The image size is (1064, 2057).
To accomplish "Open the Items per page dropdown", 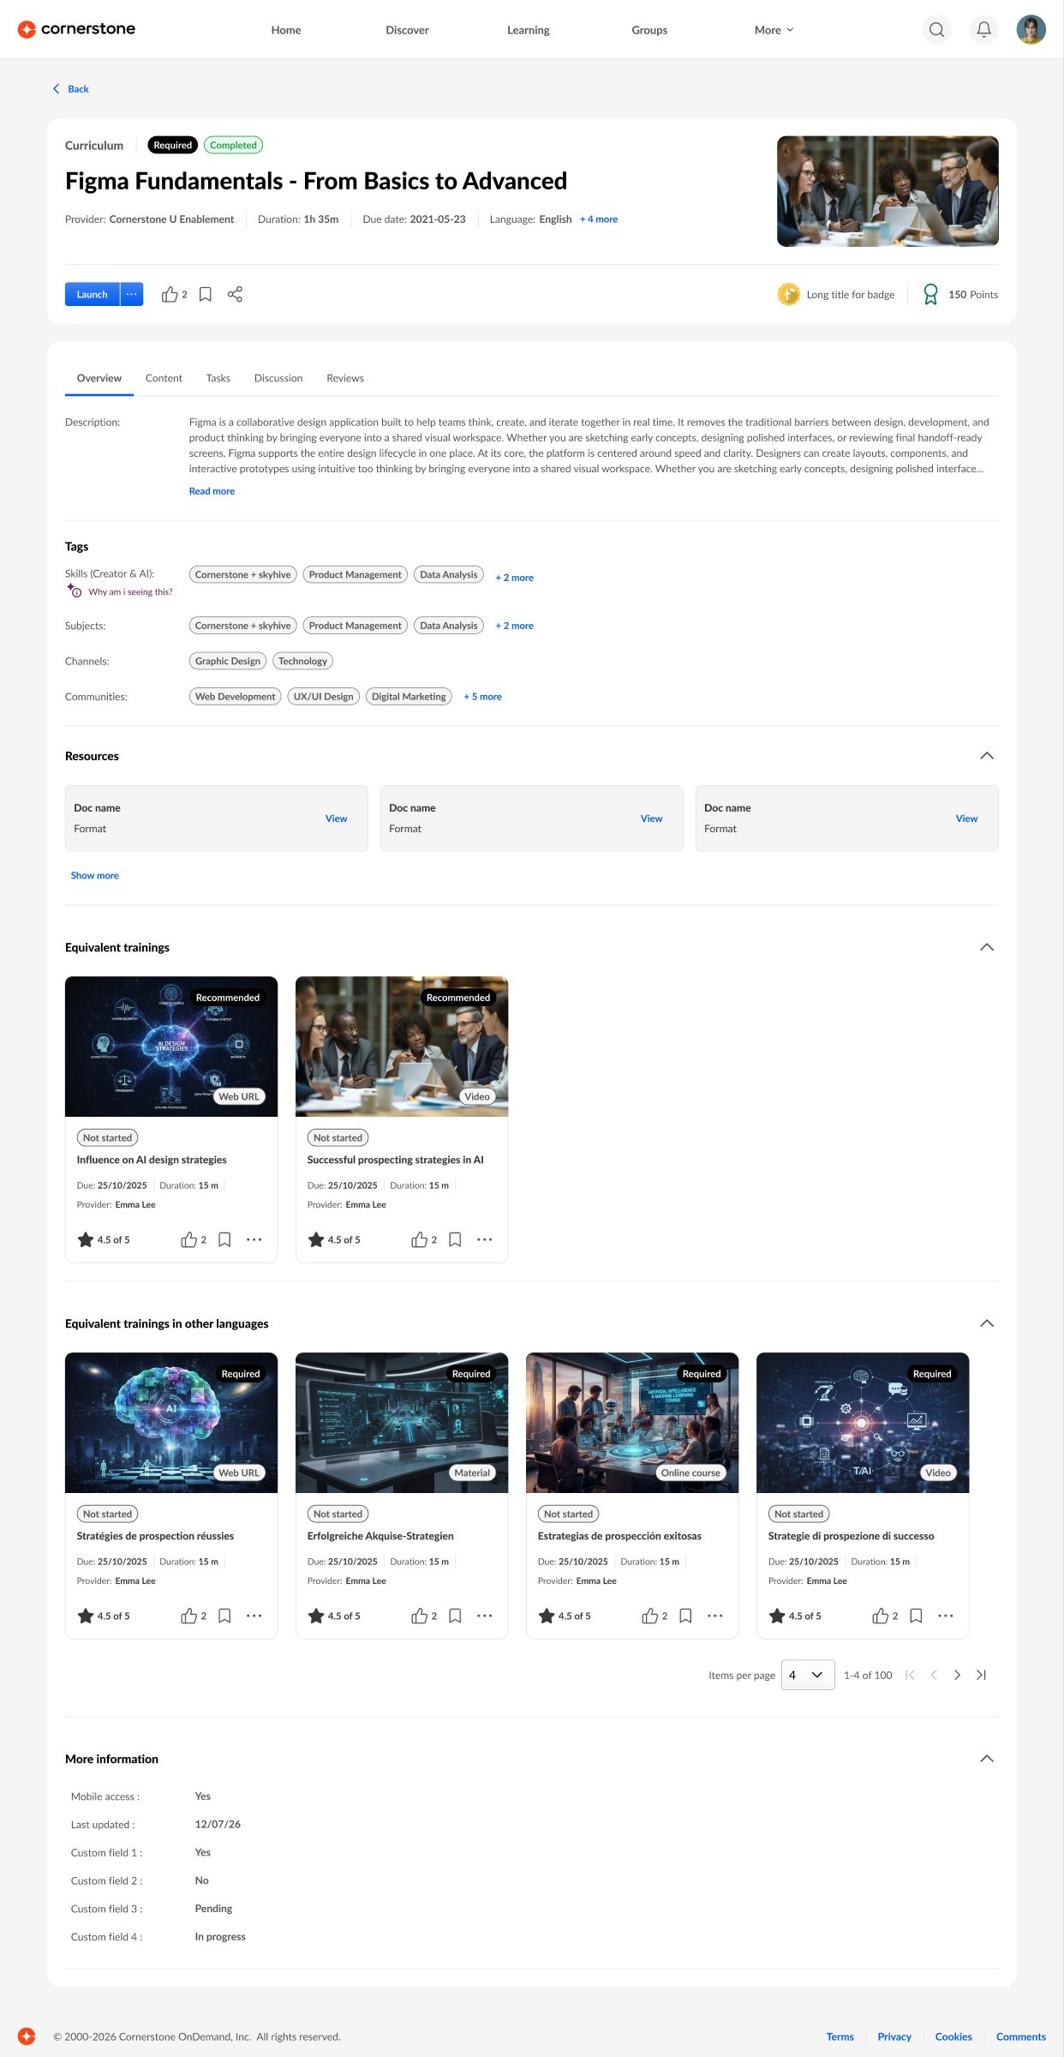I will (x=807, y=1675).
